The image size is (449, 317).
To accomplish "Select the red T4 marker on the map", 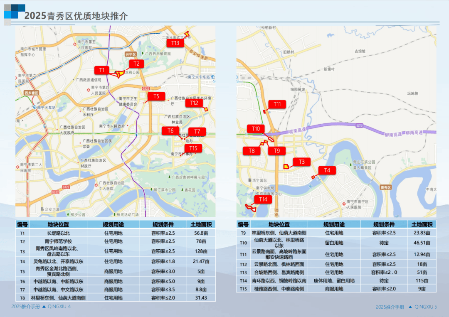I will point(327,170).
